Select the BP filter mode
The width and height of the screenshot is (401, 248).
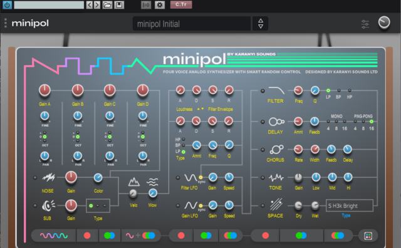pyautogui.click(x=339, y=91)
